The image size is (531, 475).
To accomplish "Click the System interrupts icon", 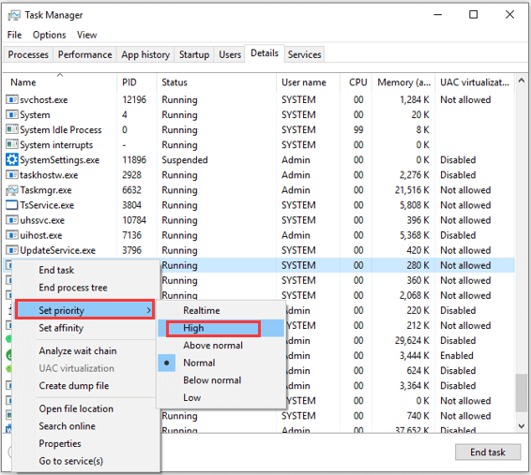I will coord(12,144).
